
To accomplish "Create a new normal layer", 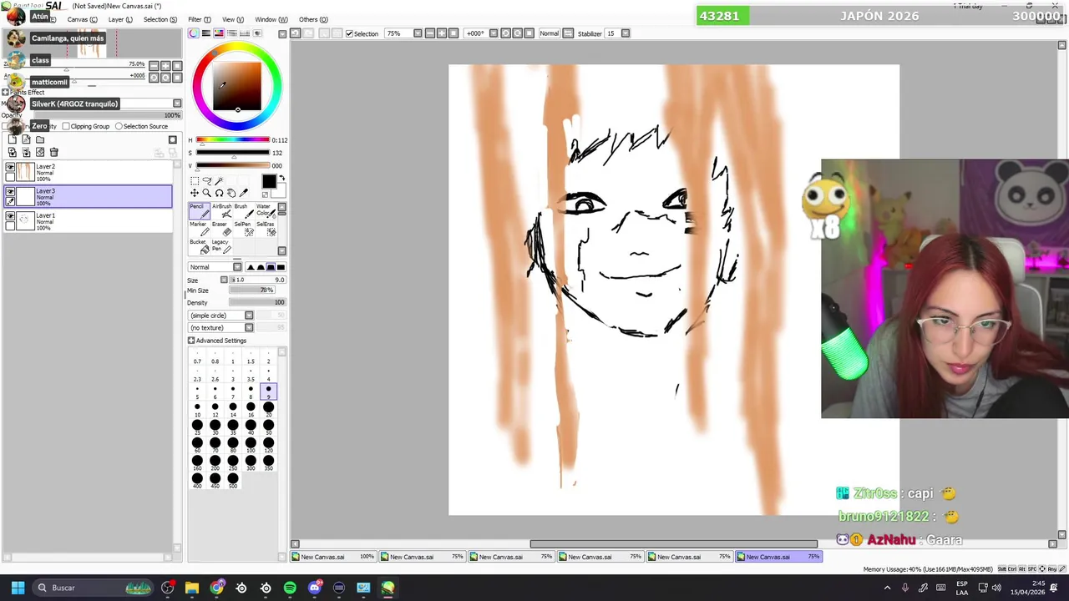I will tap(12, 139).
